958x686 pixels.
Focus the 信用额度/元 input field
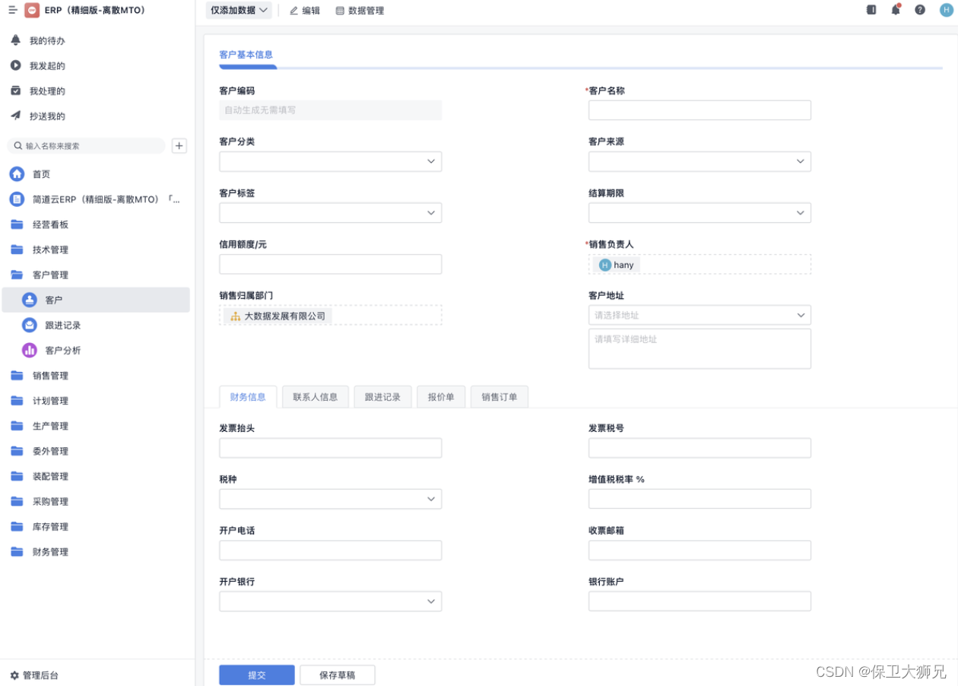click(x=330, y=264)
